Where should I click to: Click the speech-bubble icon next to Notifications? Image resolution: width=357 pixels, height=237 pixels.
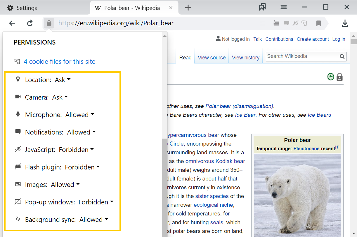coord(18,132)
